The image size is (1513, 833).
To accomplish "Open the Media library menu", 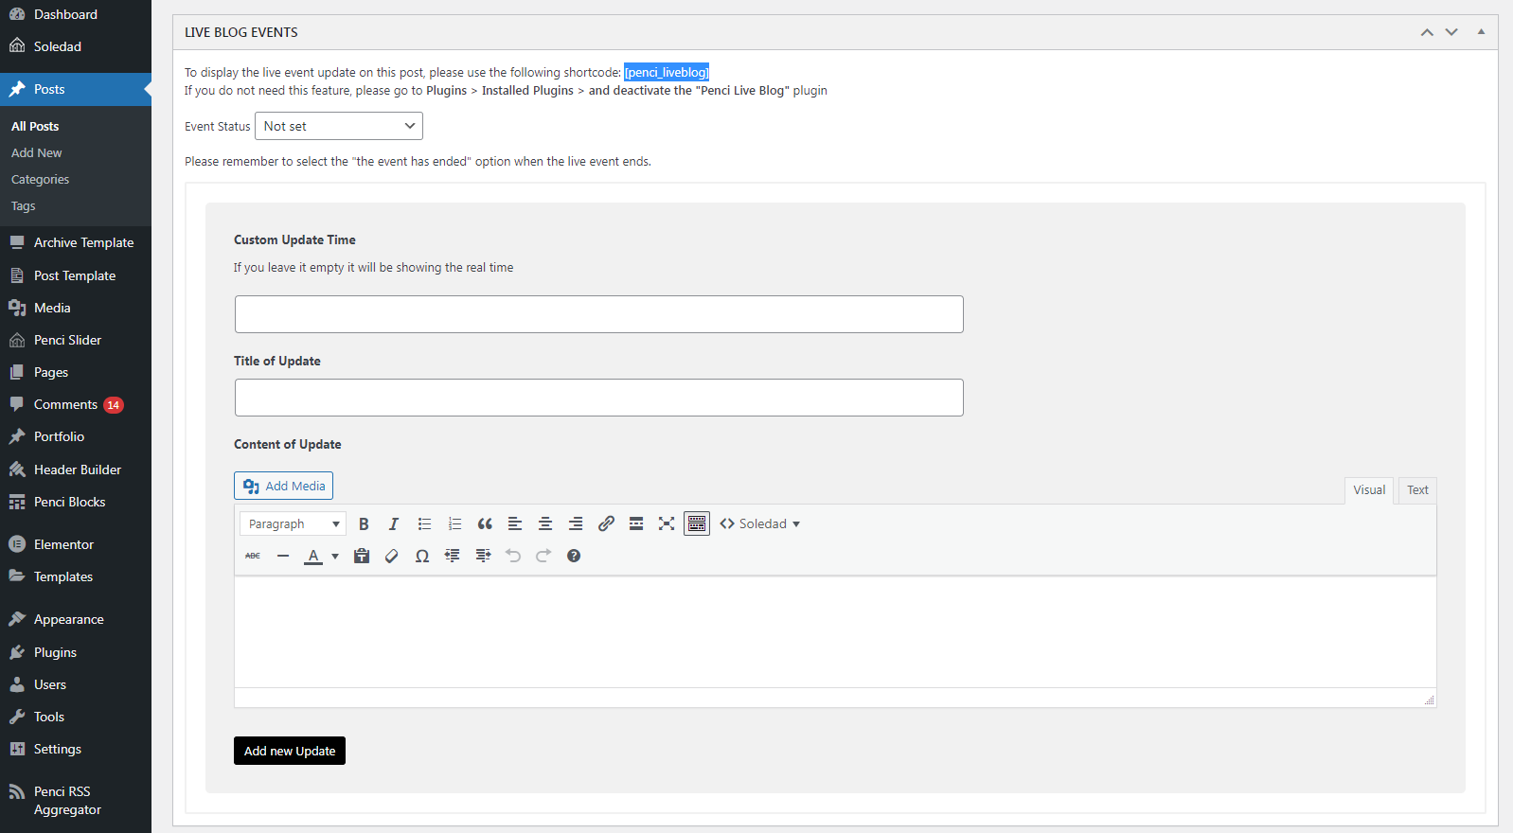I will click(x=76, y=308).
